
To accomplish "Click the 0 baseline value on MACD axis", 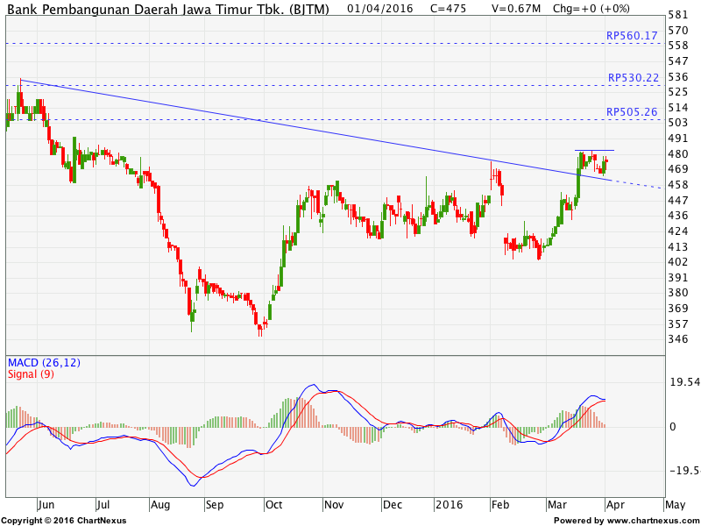I will 672,427.
